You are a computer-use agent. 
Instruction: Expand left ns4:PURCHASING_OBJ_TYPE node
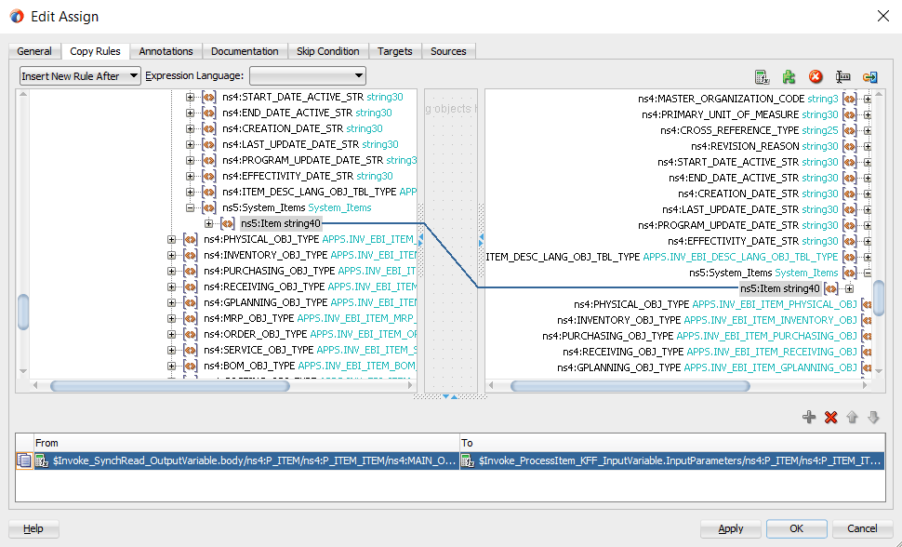[x=171, y=272]
